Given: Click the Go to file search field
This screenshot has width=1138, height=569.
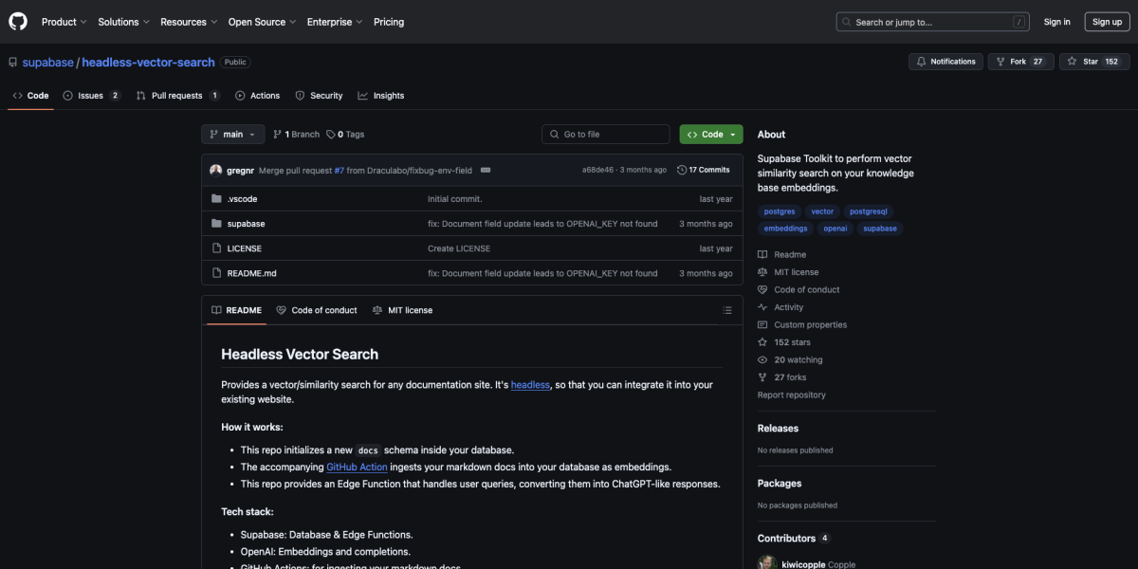Looking at the screenshot, I should pos(606,135).
